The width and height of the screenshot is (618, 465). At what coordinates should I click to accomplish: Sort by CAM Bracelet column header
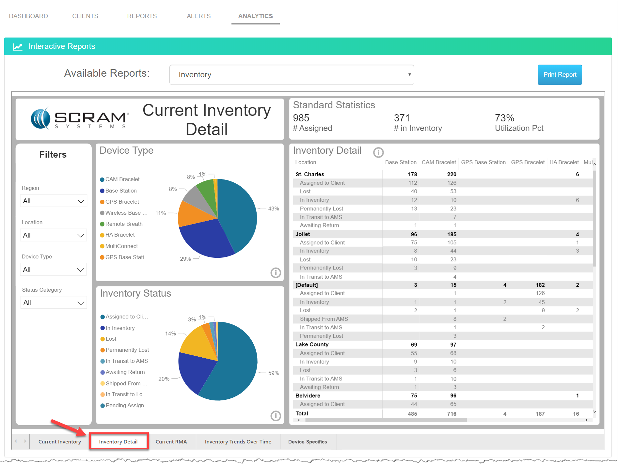438,162
